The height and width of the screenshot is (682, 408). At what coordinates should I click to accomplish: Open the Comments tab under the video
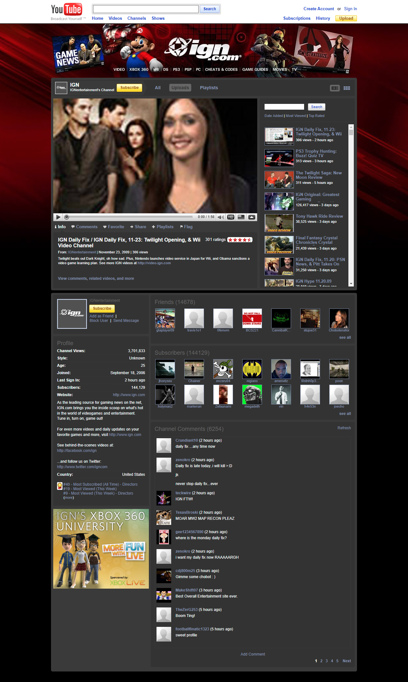pyautogui.click(x=84, y=227)
